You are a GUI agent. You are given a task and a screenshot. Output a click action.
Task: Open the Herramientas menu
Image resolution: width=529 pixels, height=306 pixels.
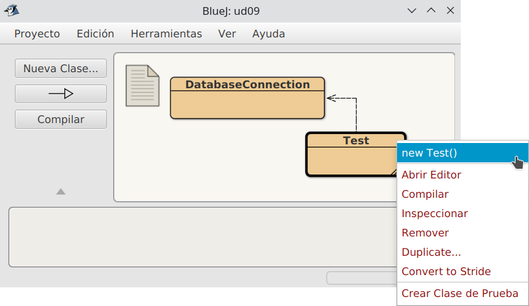(166, 33)
